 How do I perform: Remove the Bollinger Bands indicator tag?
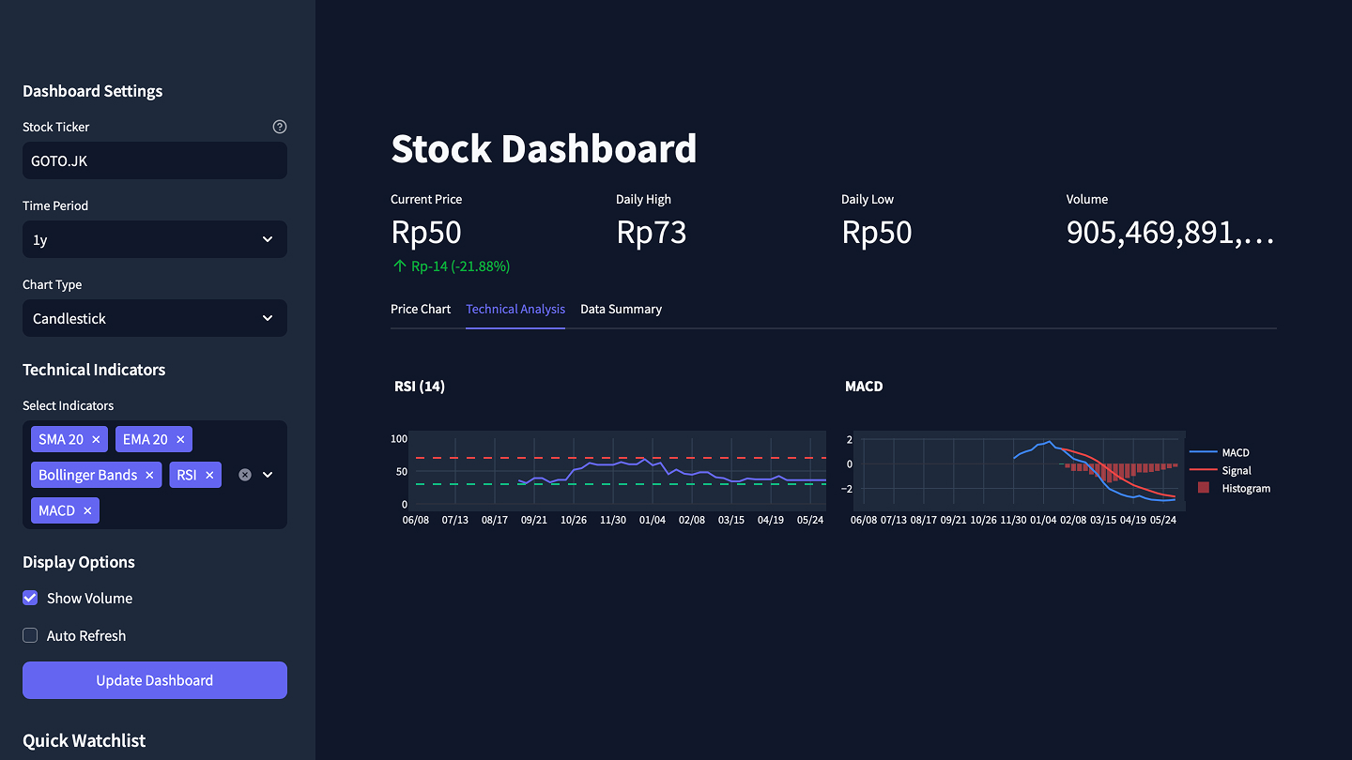(149, 475)
